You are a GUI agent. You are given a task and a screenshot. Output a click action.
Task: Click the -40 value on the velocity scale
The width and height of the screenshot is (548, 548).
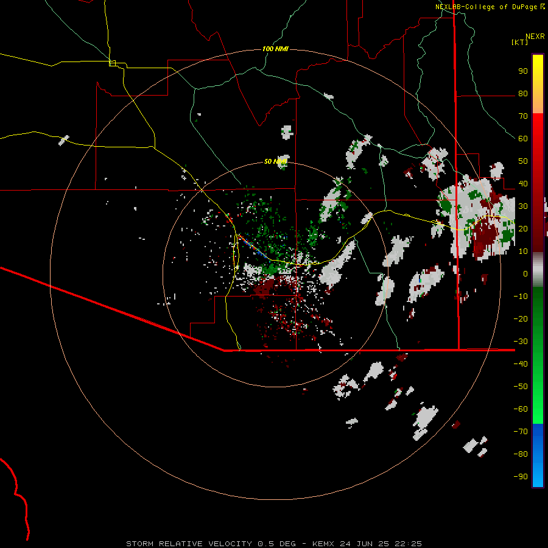click(521, 364)
